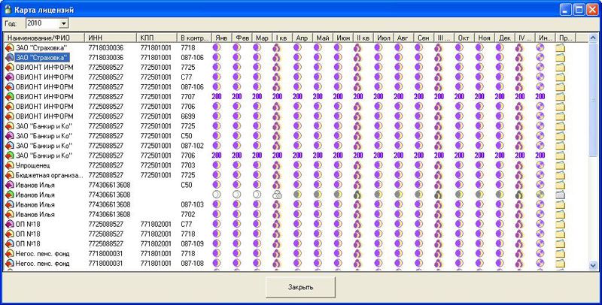Click the Пр... column header
Screen dimensions: 602x305
[x=566, y=38]
